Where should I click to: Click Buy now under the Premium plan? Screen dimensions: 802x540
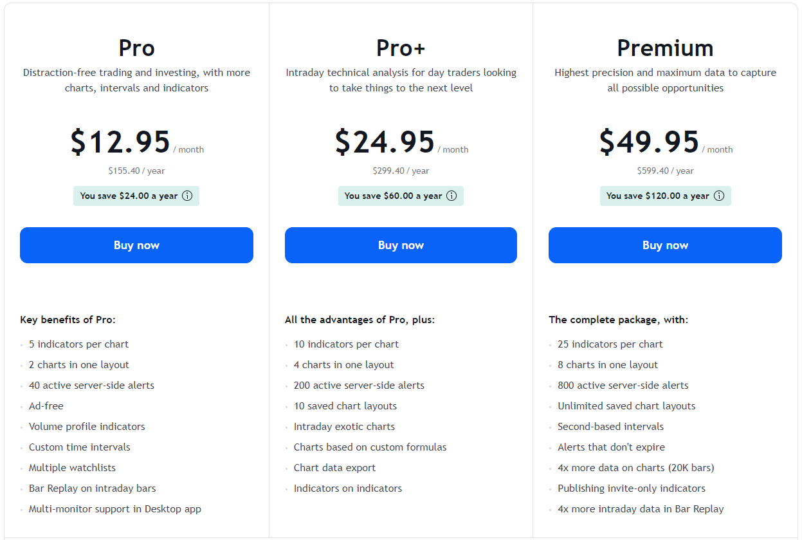click(x=665, y=245)
